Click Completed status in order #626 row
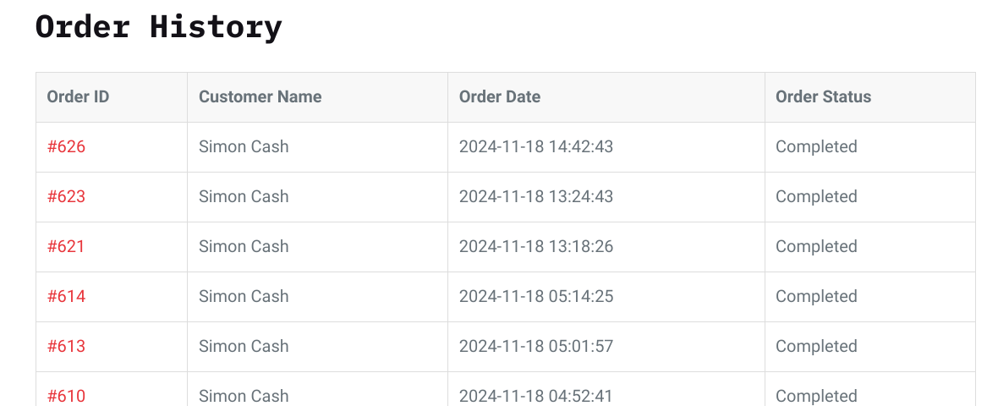 tap(816, 146)
